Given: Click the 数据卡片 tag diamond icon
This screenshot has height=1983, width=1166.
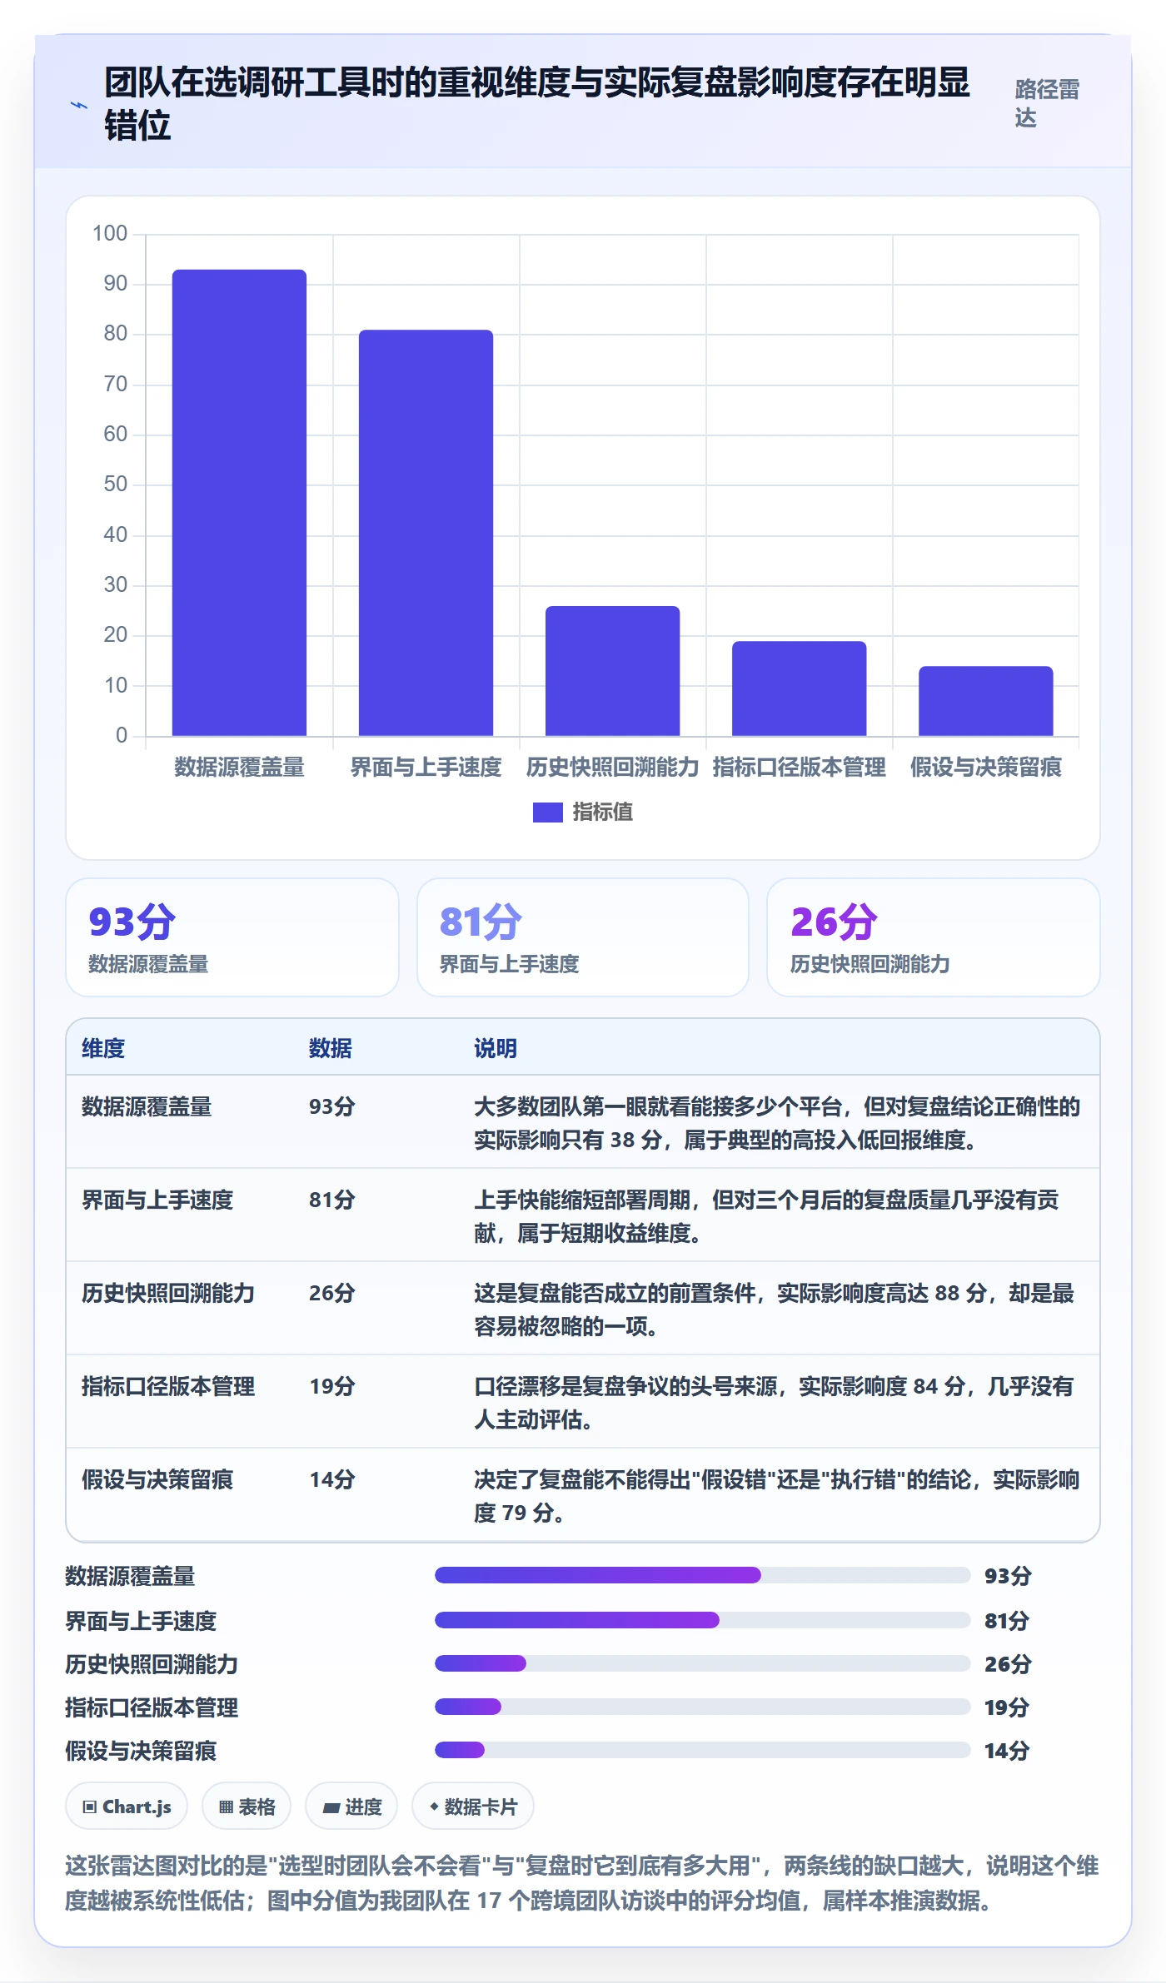Looking at the screenshot, I should [x=434, y=1807].
